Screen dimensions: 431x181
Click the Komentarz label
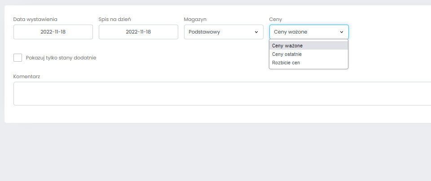26,76
